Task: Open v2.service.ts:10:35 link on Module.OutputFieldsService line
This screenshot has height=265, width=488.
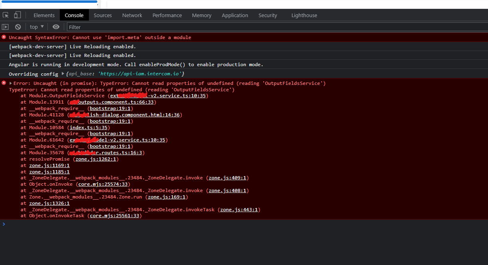Action: [158, 96]
